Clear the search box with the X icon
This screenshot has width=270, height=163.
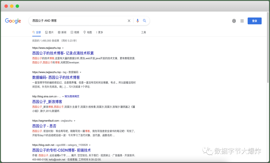tap(129, 21)
